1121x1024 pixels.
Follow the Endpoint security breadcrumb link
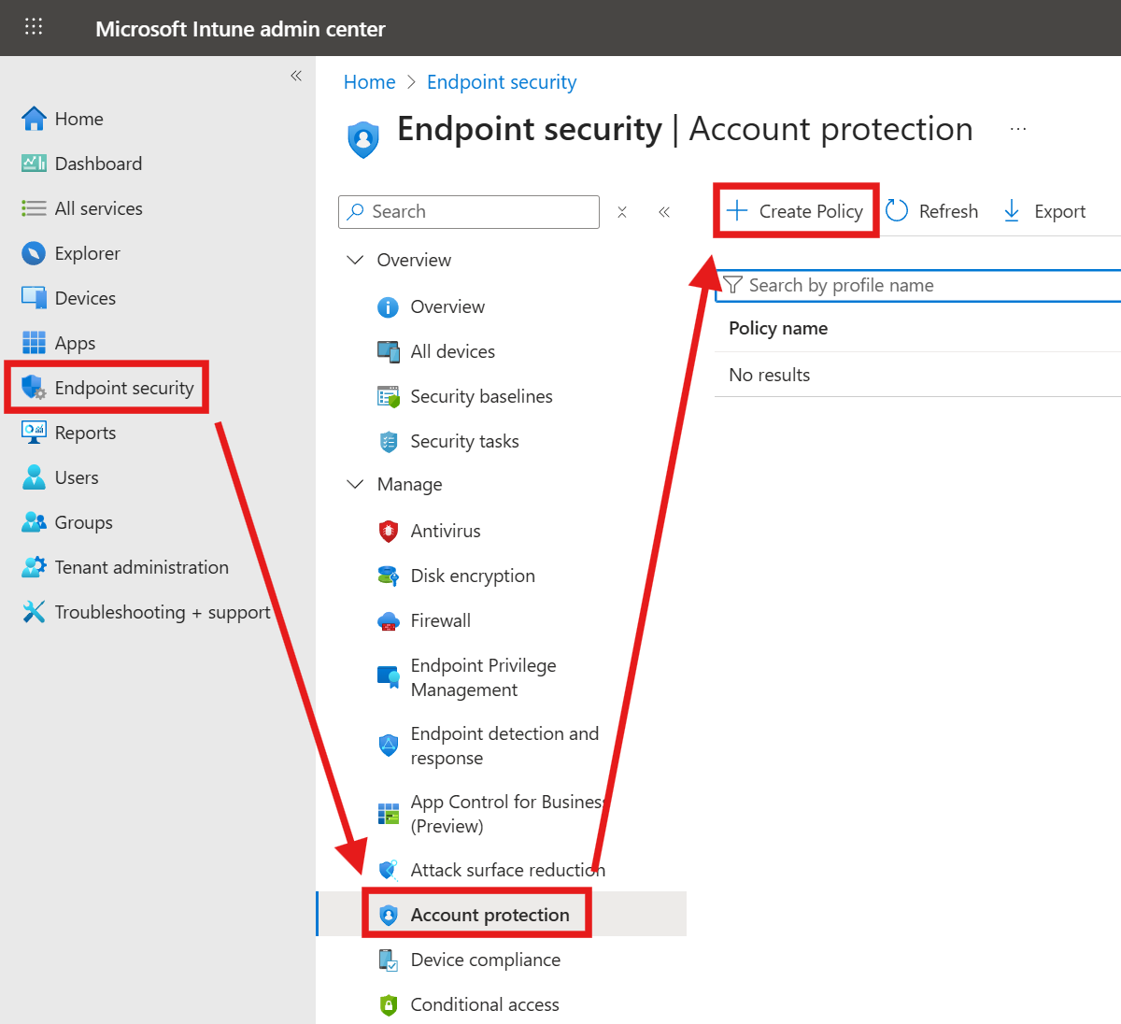point(502,82)
